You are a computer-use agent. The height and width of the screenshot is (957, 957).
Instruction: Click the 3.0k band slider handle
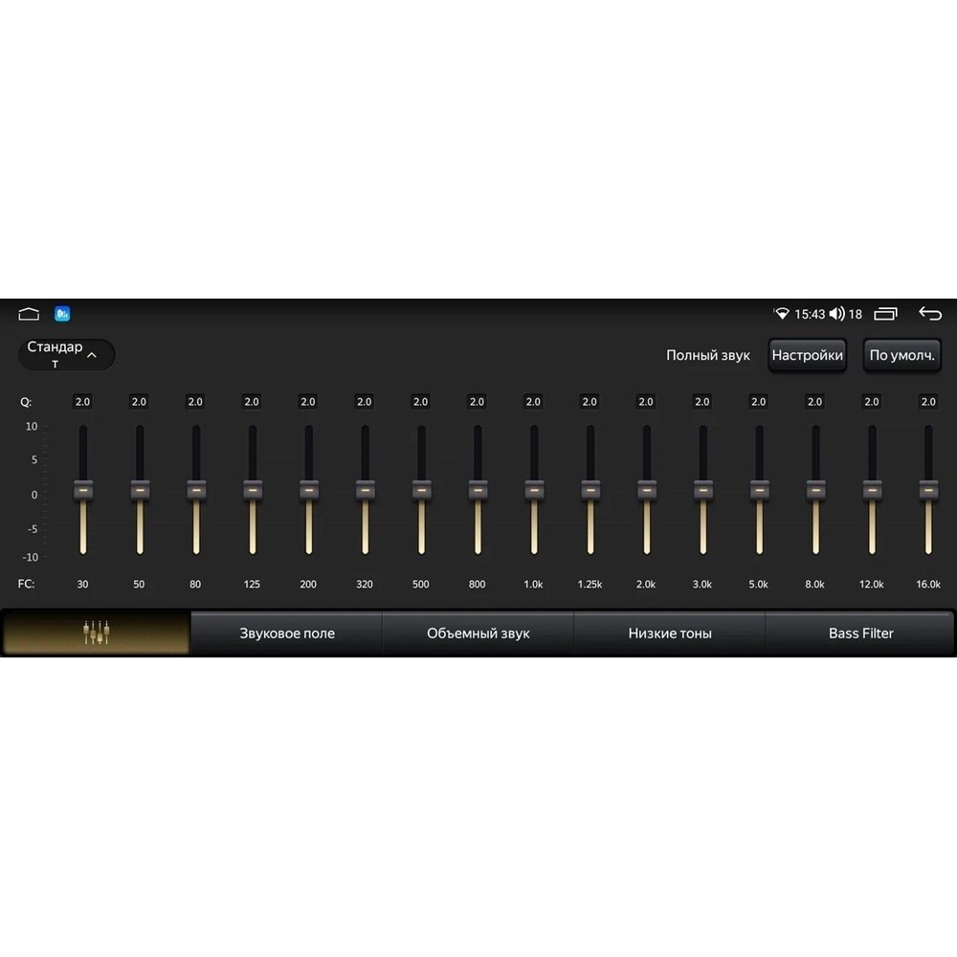point(703,490)
